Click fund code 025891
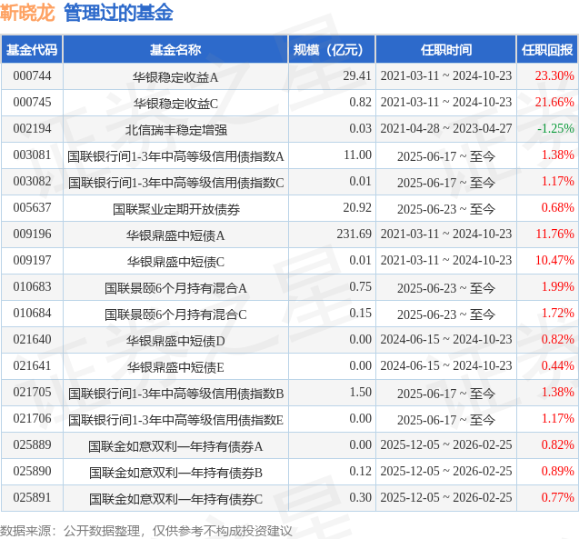This screenshot has height=539, width=579. [x=32, y=498]
